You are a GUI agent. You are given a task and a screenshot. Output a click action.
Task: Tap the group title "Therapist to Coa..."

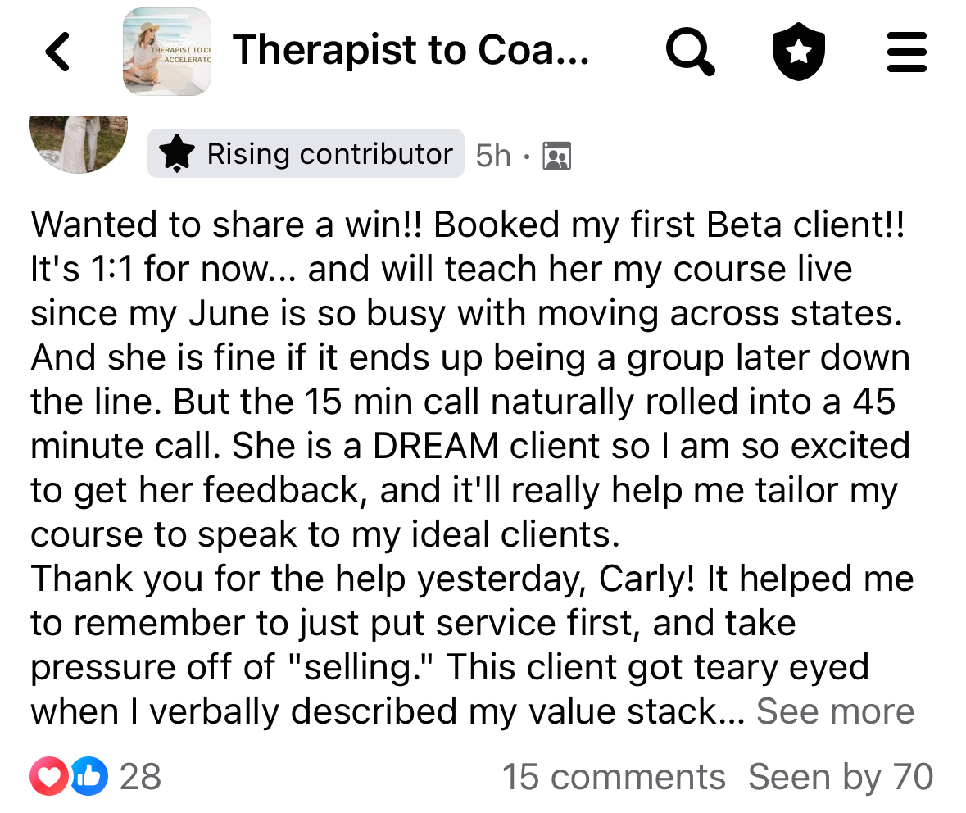click(410, 51)
